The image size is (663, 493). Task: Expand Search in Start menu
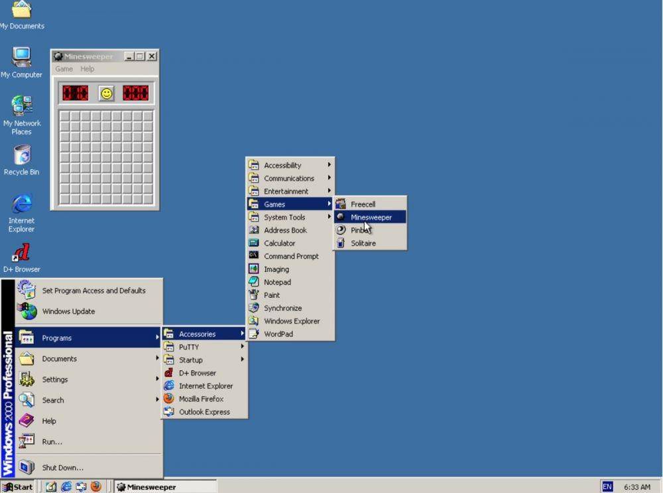coord(88,400)
